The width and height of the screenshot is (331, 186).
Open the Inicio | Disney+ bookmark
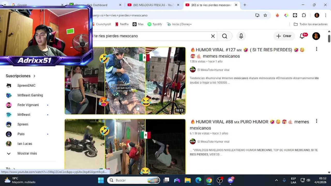coord(179,24)
